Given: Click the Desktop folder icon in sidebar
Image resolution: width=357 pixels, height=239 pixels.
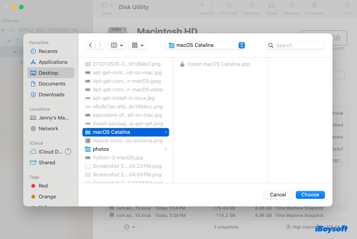Looking at the screenshot, I should pos(33,73).
